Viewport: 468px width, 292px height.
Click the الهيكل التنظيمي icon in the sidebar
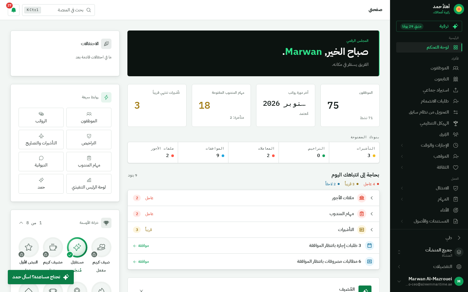[x=456, y=123]
